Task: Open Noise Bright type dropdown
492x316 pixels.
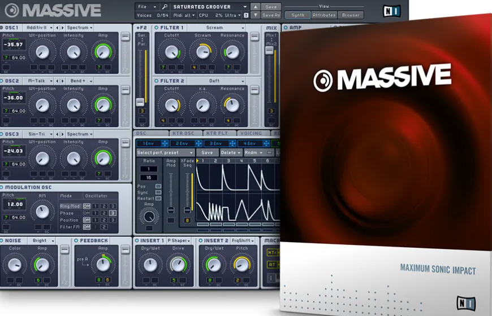Action: (x=41, y=240)
